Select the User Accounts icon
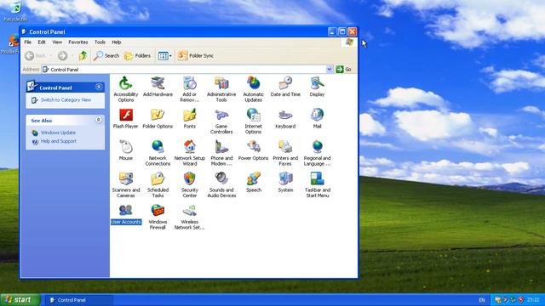This screenshot has width=545, height=306. click(x=126, y=214)
